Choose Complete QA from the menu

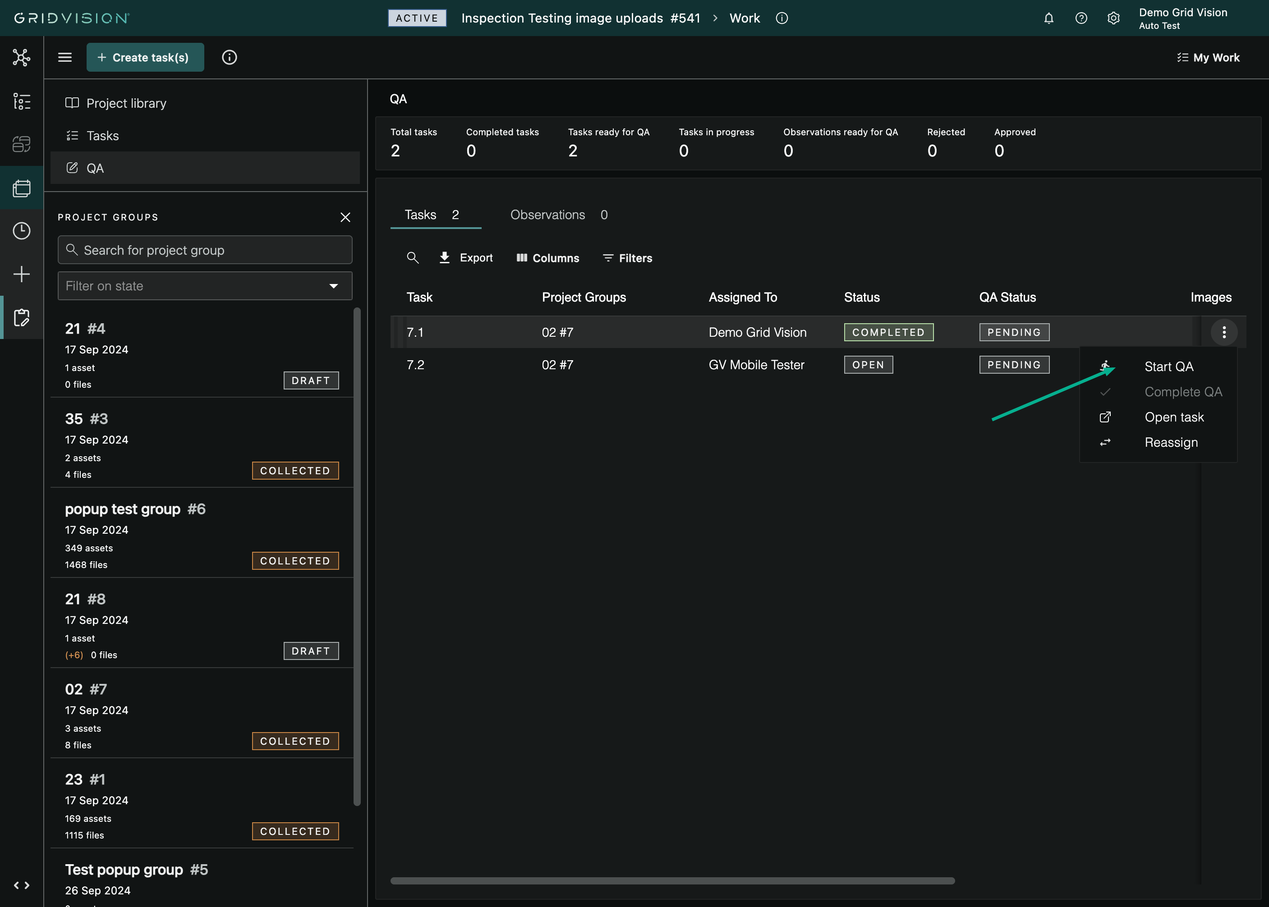pos(1159,391)
